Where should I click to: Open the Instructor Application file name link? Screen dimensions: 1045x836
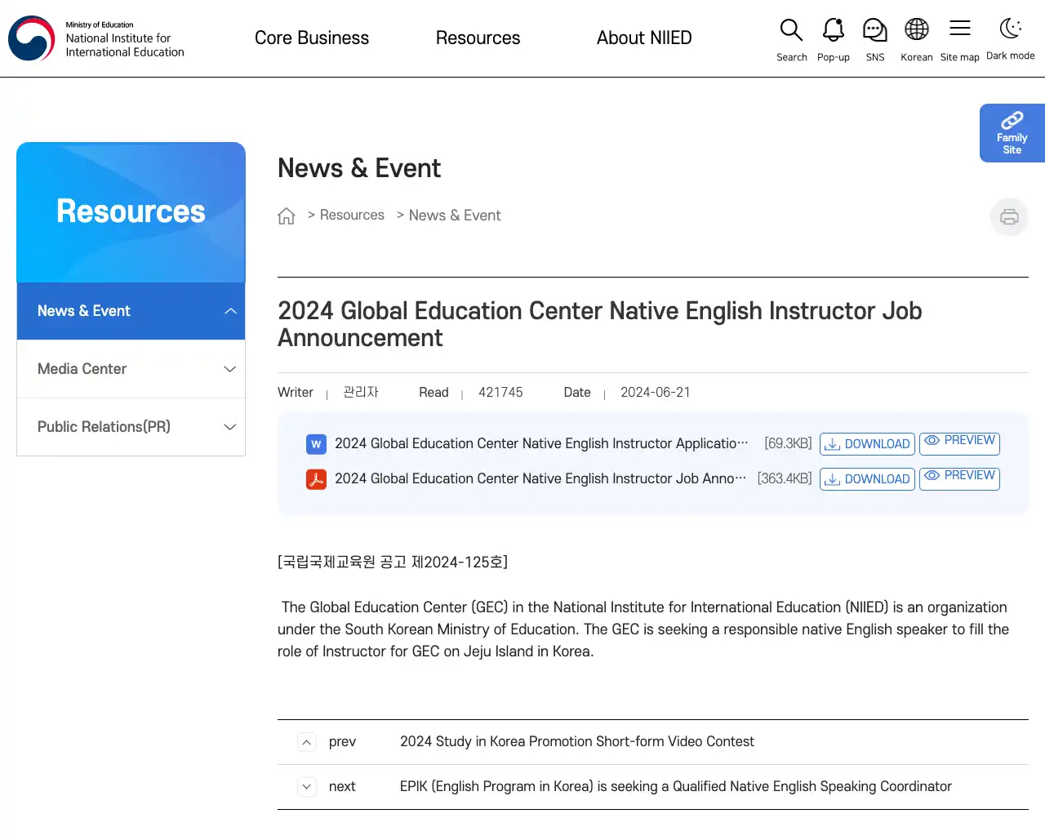coord(541,444)
